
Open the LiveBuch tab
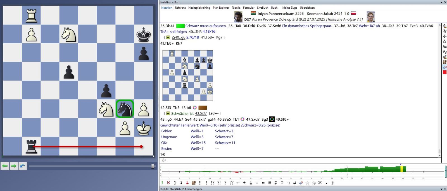[262, 8]
